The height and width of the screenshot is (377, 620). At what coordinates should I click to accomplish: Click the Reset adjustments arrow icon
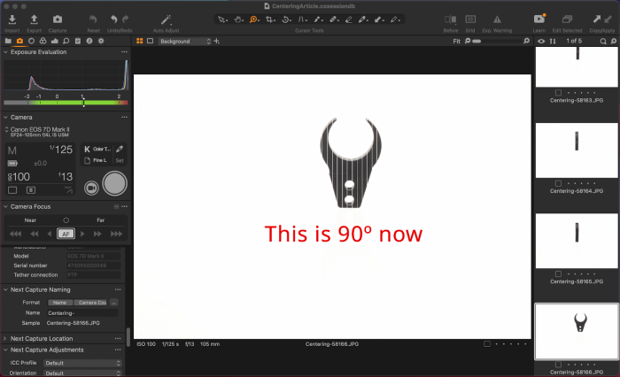pyautogui.click(x=93, y=19)
